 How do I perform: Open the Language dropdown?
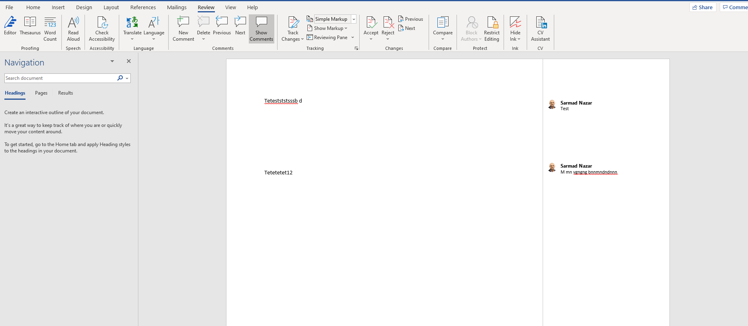click(x=154, y=29)
